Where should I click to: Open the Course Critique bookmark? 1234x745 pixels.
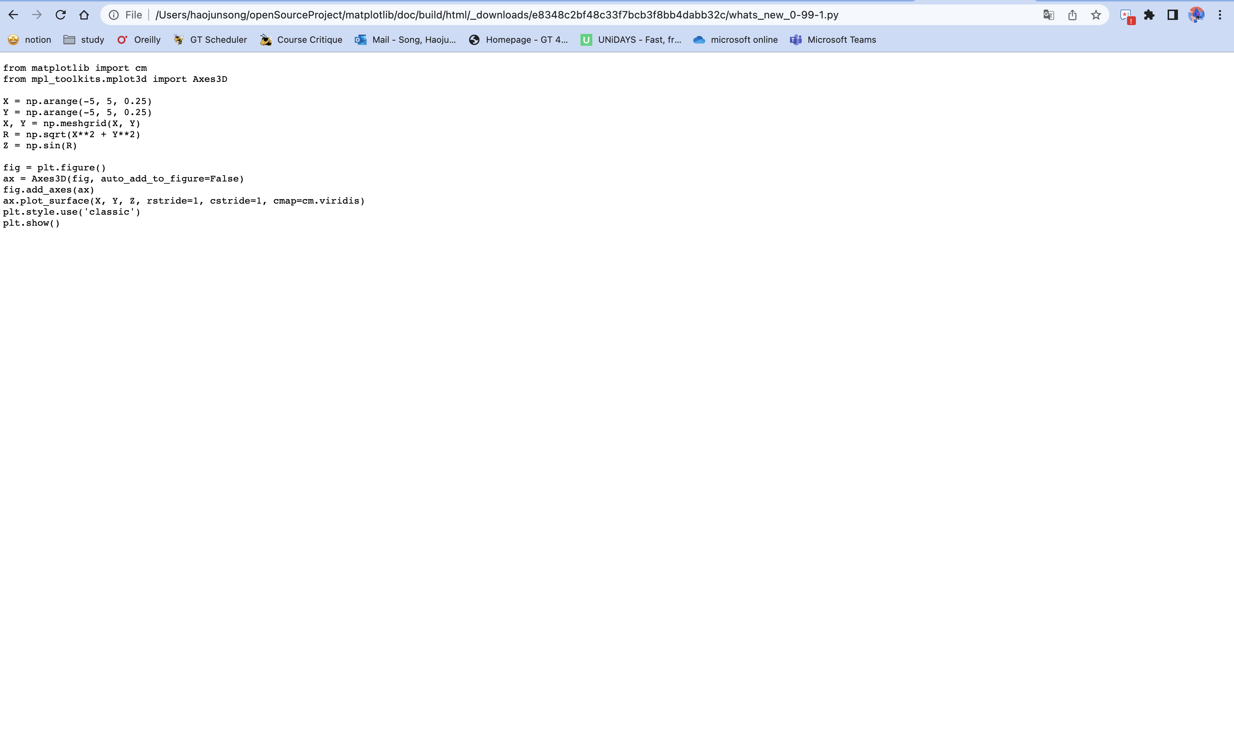click(301, 39)
